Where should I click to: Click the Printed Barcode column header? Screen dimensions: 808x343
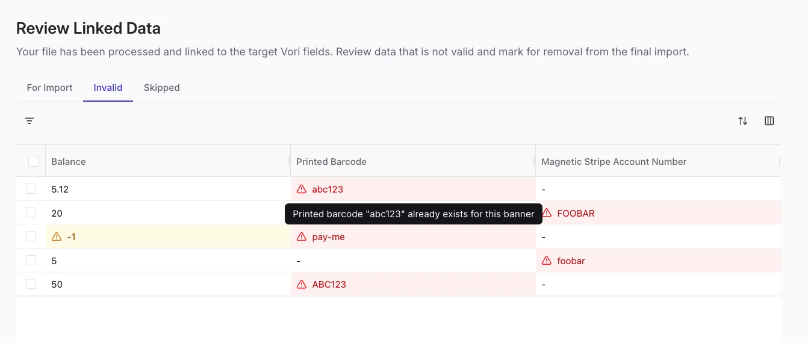tap(331, 162)
